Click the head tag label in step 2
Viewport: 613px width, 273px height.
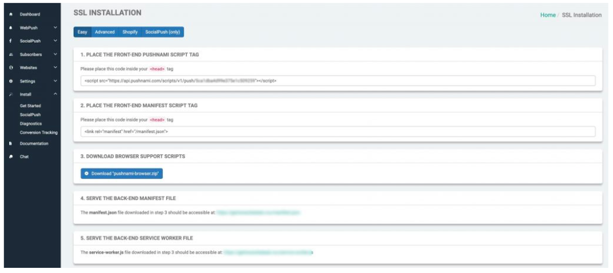coord(158,120)
